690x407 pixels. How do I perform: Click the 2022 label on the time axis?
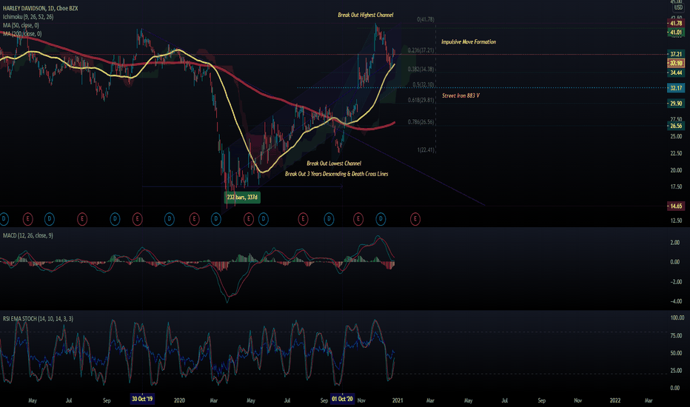(614, 400)
